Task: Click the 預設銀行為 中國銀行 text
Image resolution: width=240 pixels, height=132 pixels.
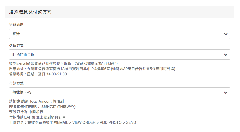Action: 26,112
